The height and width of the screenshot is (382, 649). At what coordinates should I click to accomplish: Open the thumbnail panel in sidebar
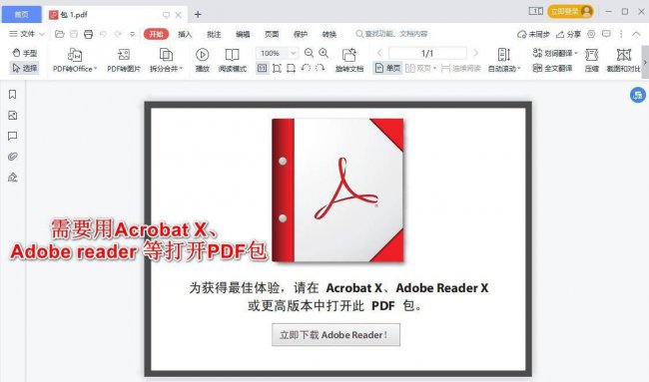tap(12, 116)
